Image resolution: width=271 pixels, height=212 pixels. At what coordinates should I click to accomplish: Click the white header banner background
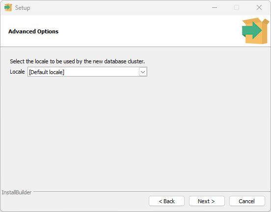[x=149, y=31]
